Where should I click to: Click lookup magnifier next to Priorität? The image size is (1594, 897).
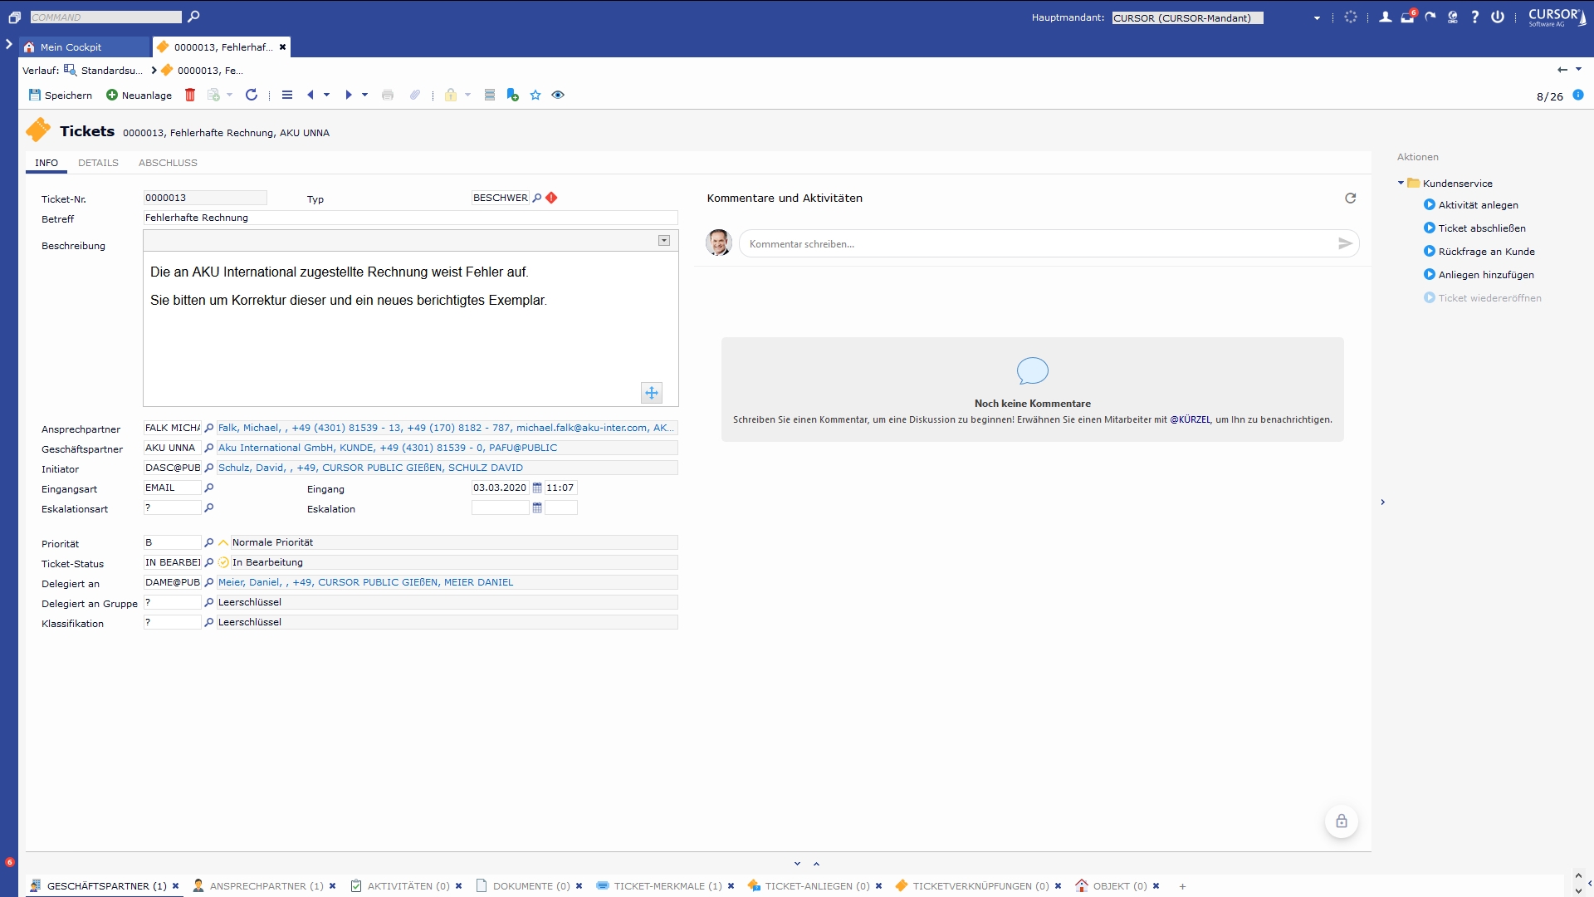click(x=209, y=542)
